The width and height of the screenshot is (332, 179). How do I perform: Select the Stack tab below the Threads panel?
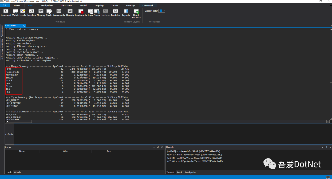point(180,173)
